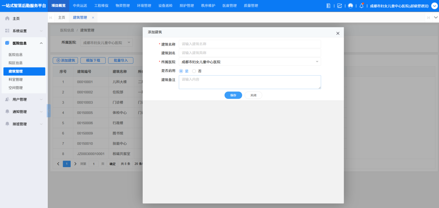Open the statistics chart icon in header

click(x=340, y=6)
